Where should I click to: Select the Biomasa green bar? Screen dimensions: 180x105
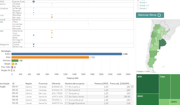pos(15,60)
